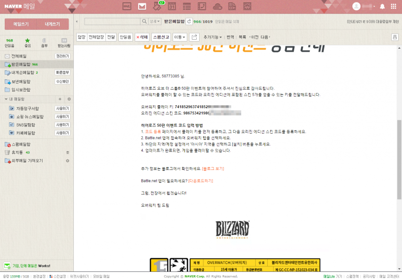Empty trash using the bin icon
This screenshot has width=402, height=279.
(67, 152)
